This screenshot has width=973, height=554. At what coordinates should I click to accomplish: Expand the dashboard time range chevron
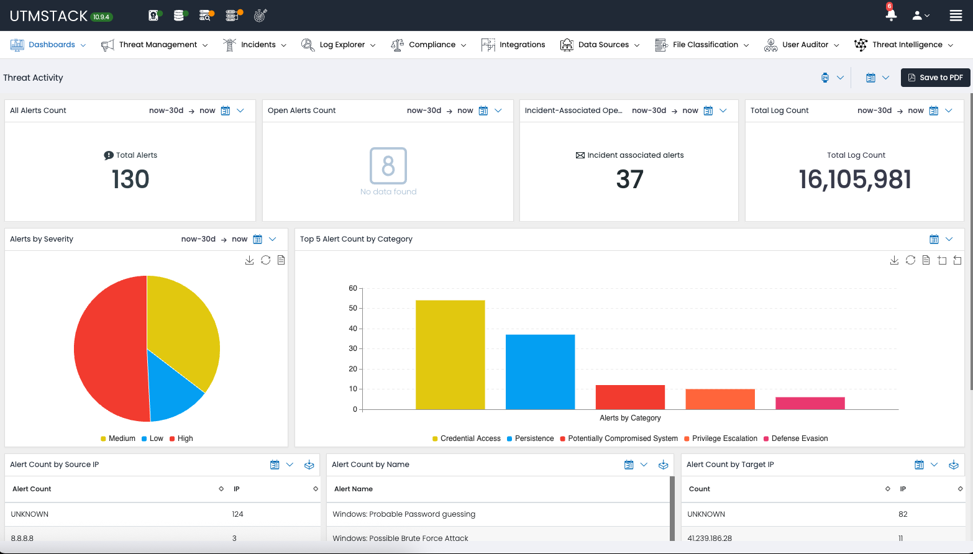(x=885, y=78)
